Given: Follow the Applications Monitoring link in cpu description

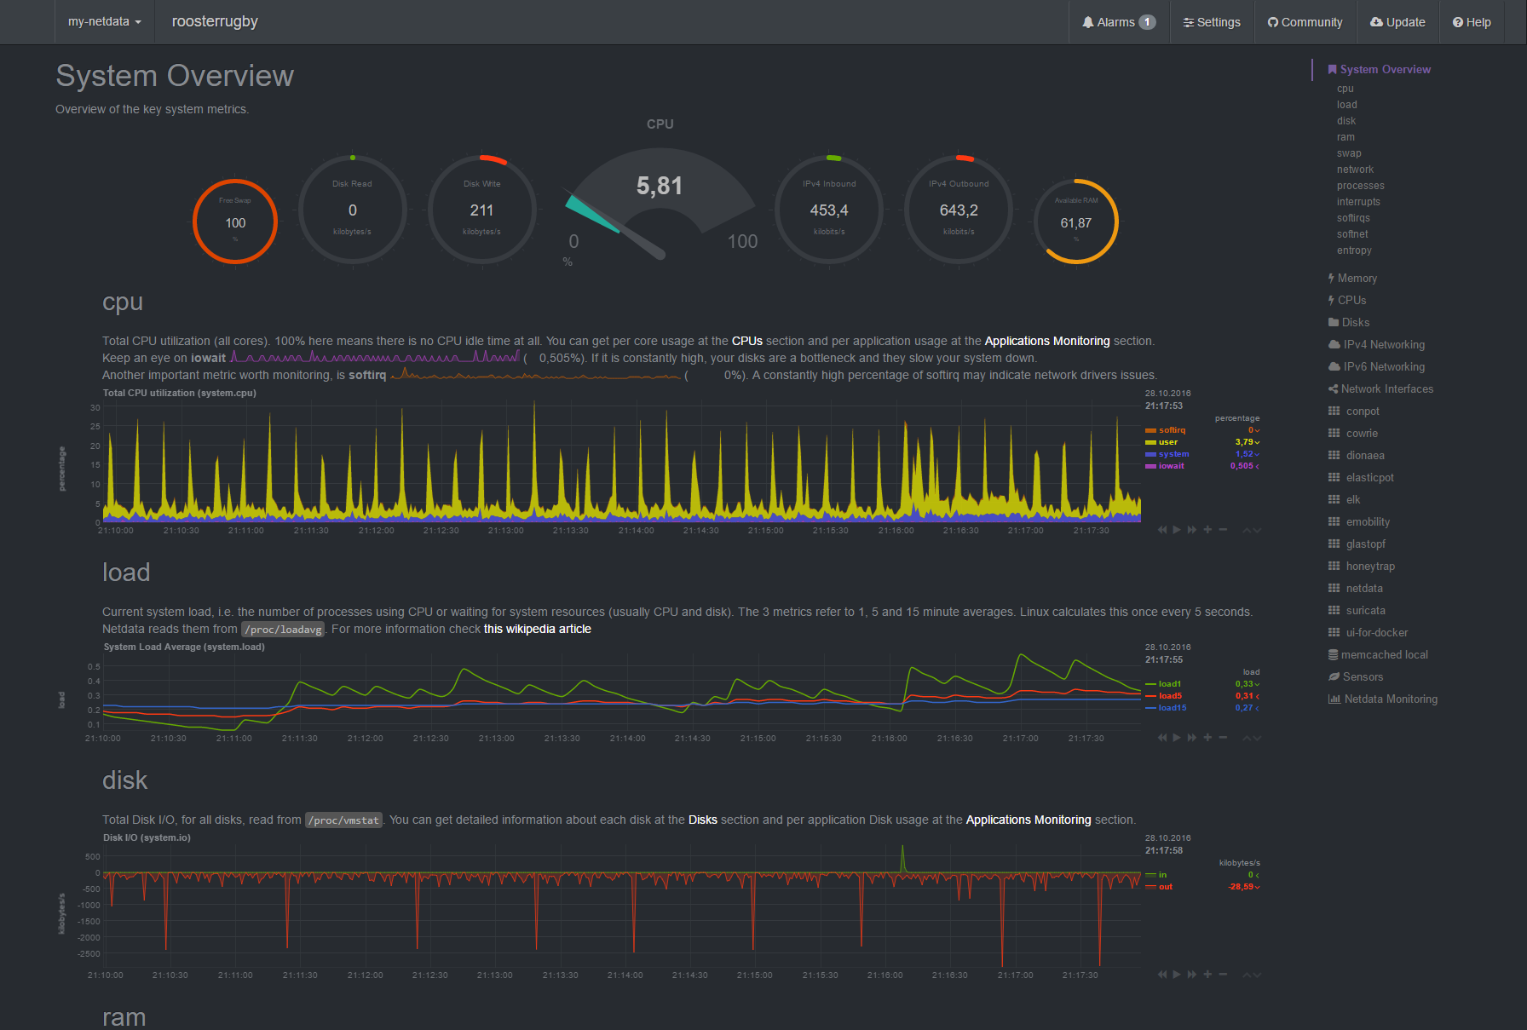Looking at the screenshot, I should pyautogui.click(x=1046, y=341).
